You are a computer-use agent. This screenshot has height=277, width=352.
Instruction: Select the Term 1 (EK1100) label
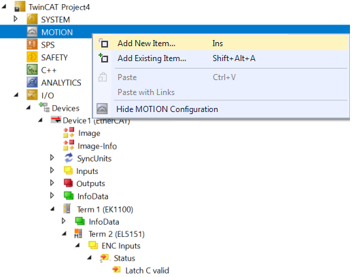click(105, 209)
